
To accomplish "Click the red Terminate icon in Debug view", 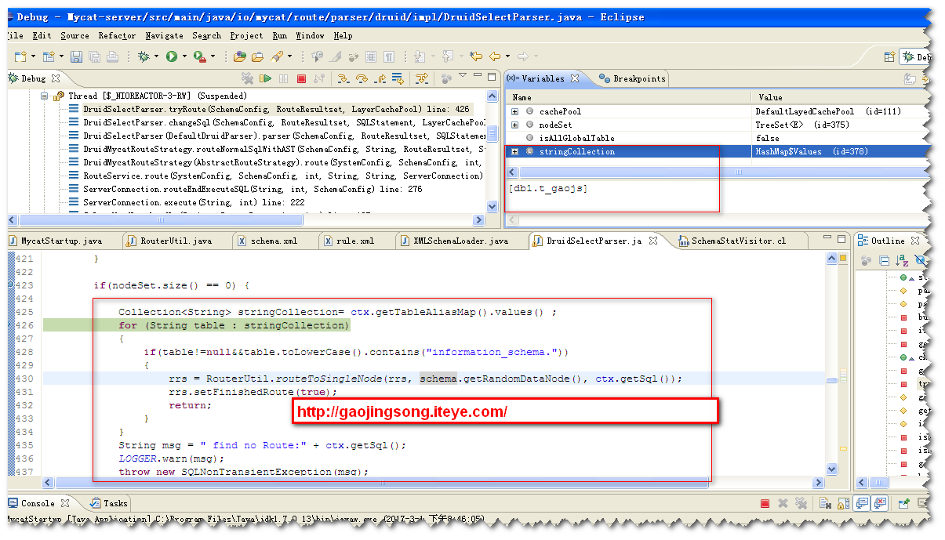I will (x=301, y=78).
